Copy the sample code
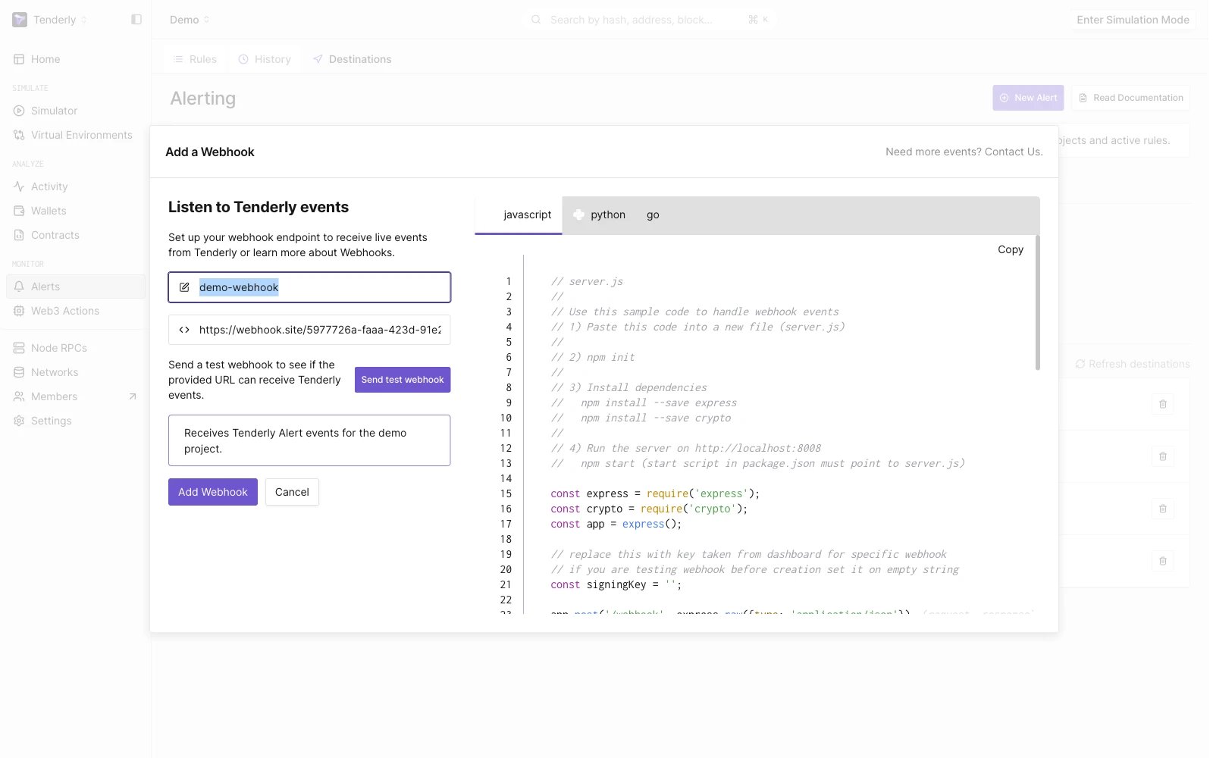1213x758 pixels. 1010,249
